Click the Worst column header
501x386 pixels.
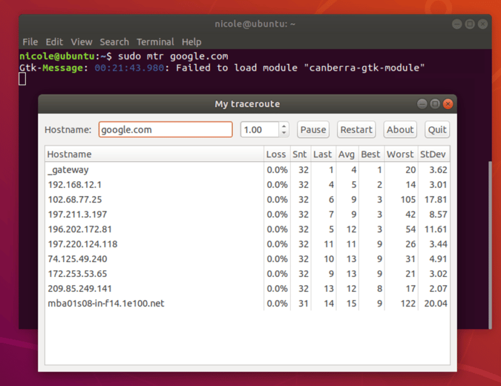[x=400, y=154]
